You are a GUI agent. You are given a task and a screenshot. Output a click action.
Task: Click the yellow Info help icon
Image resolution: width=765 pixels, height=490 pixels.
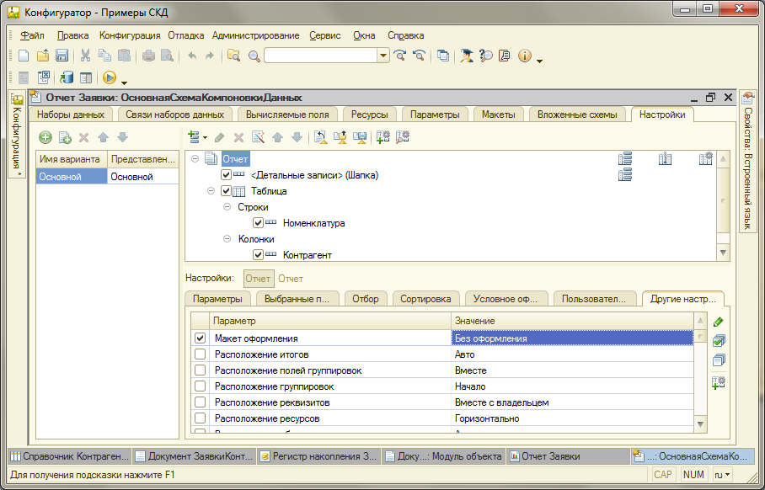point(525,56)
